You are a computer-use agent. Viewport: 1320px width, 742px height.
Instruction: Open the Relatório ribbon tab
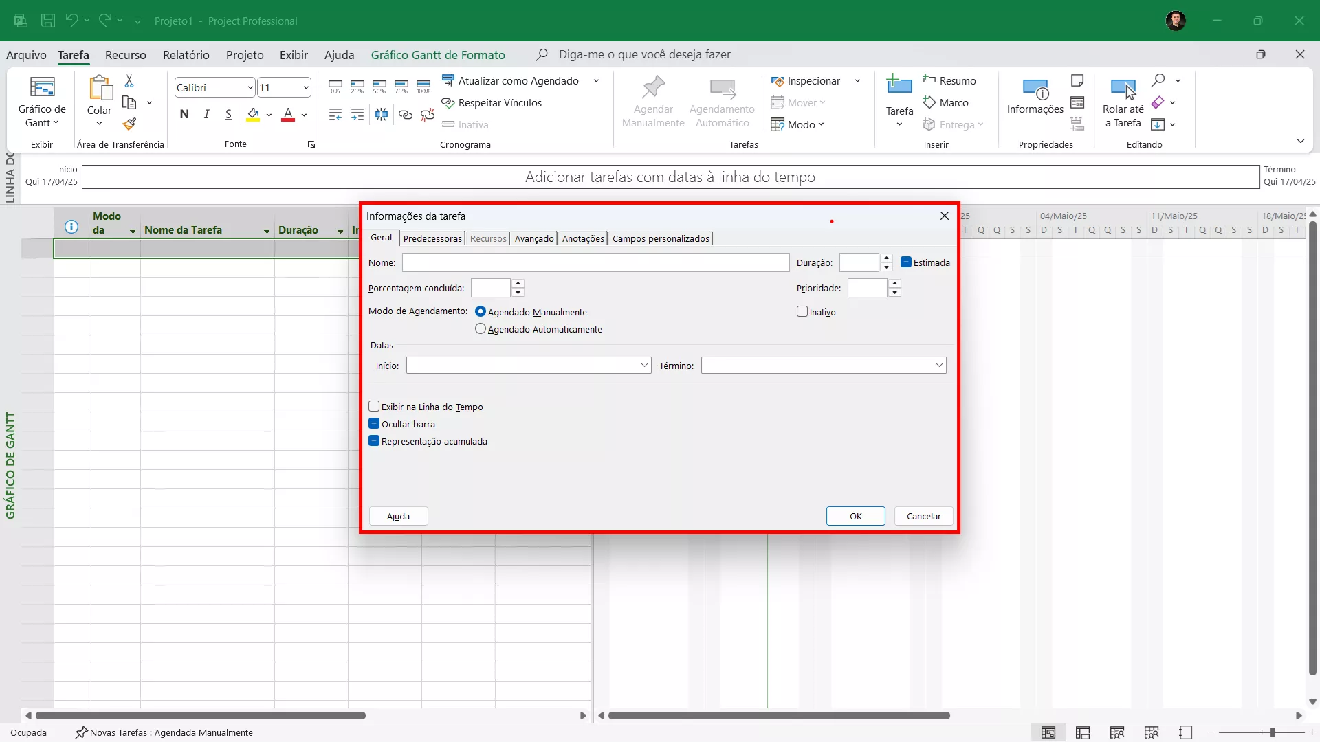click(x=186, y=55)
